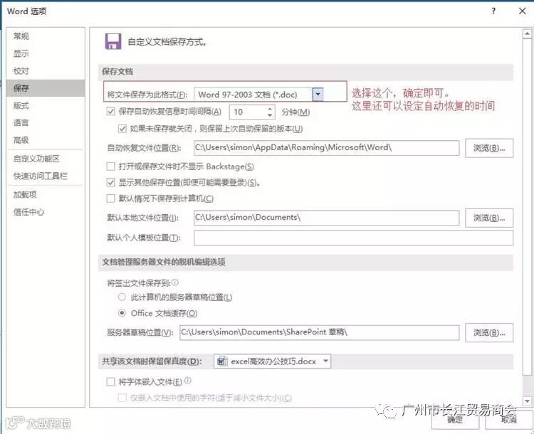The image size is (534, 434).
Task: Click the 默认个人模板位置 empty field
Action: pyautogui.click(x=353, y=238)
